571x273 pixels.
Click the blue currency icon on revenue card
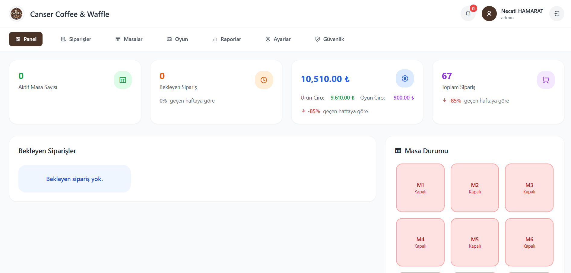pyautogui.click(x=405, y=78)
